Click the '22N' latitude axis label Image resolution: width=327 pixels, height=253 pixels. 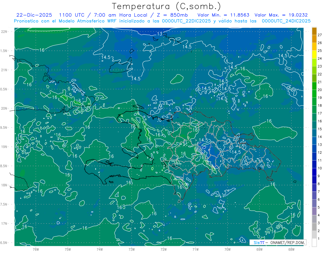click(x=4, y=32)
